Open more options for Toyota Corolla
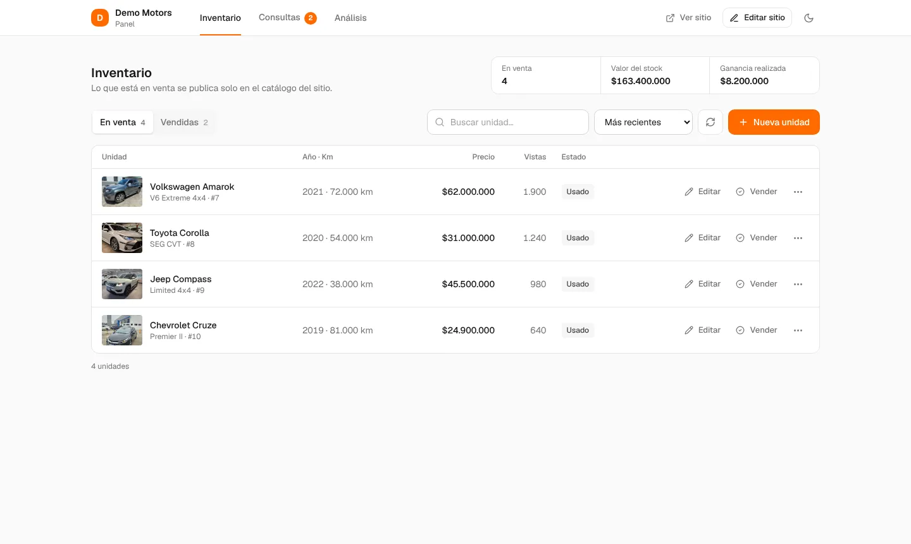Image resolution: width=911 pixels, height=544 pixels. pyautogui.click(x=798, y=238)
